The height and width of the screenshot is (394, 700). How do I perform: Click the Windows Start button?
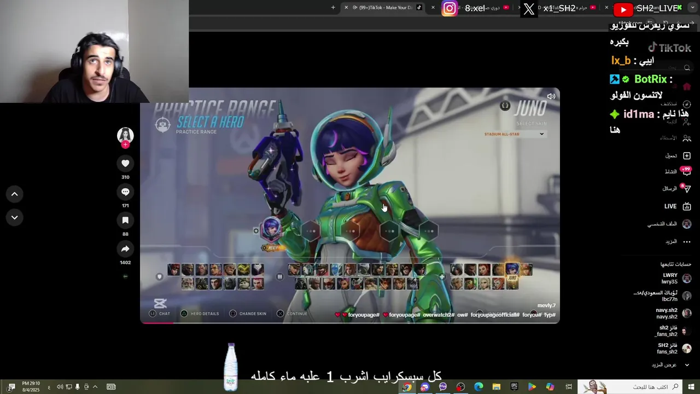(x=691, y=387)
